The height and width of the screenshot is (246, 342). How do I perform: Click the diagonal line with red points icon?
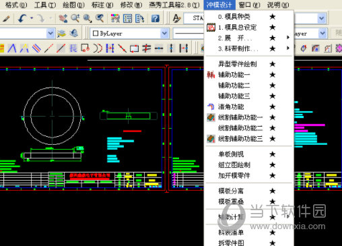coord(122,48)
